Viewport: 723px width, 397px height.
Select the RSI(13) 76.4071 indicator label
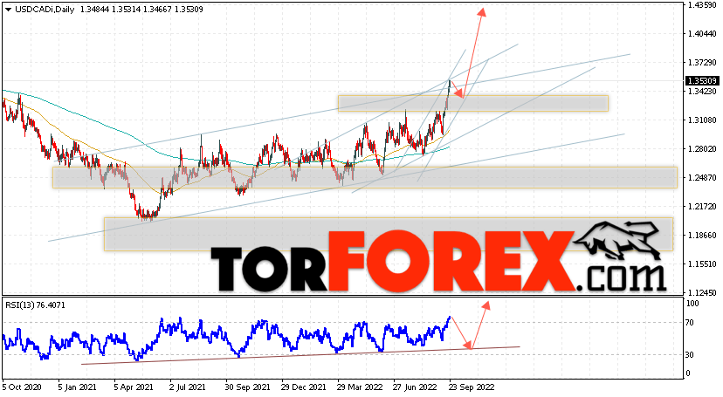click(35, 305)
